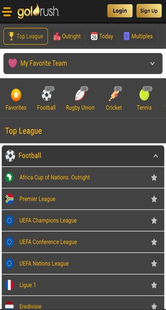This screenshot has height=310, width=166.
Task: Switch to the Outright tab
Action: point(68,36)
